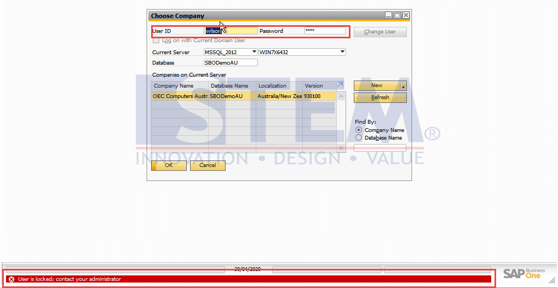Close the Choose Company window
Screen dimensions: 558x288
pos(406,15)
